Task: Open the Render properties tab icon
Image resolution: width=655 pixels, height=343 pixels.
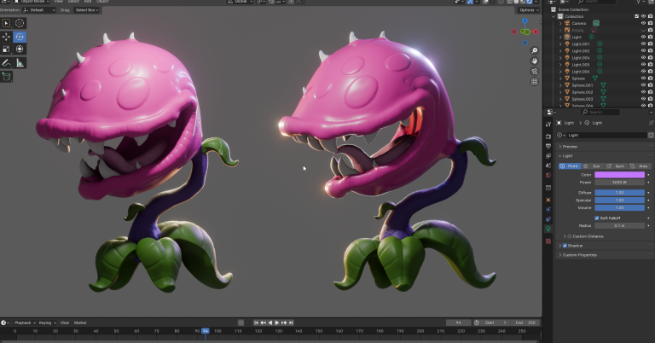Action: tap(548, 137)
